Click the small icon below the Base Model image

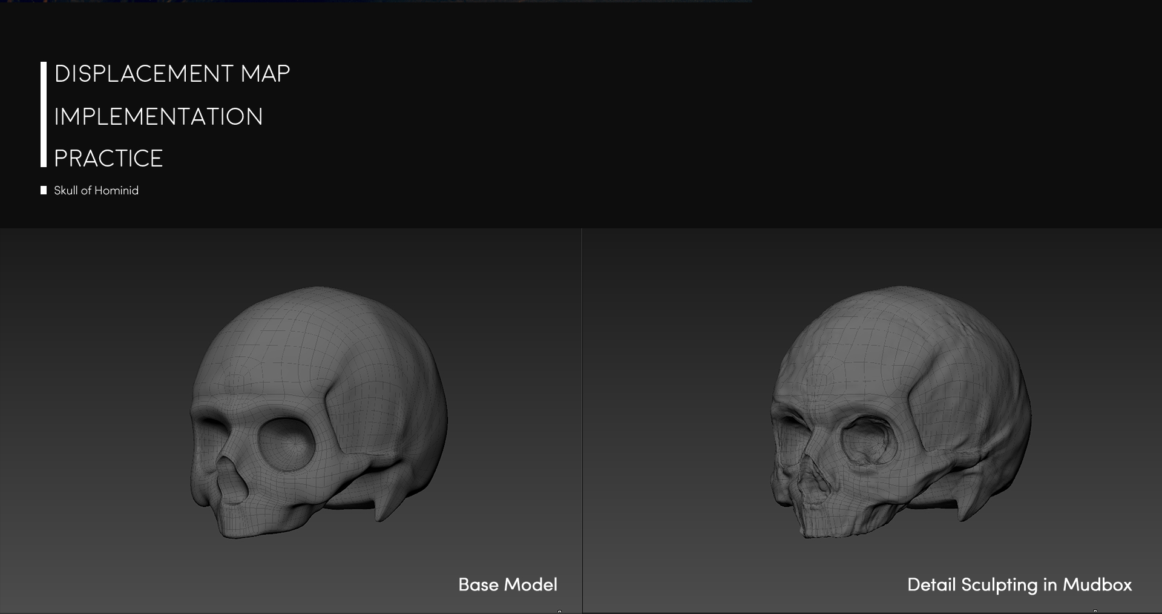coord(560,610)
